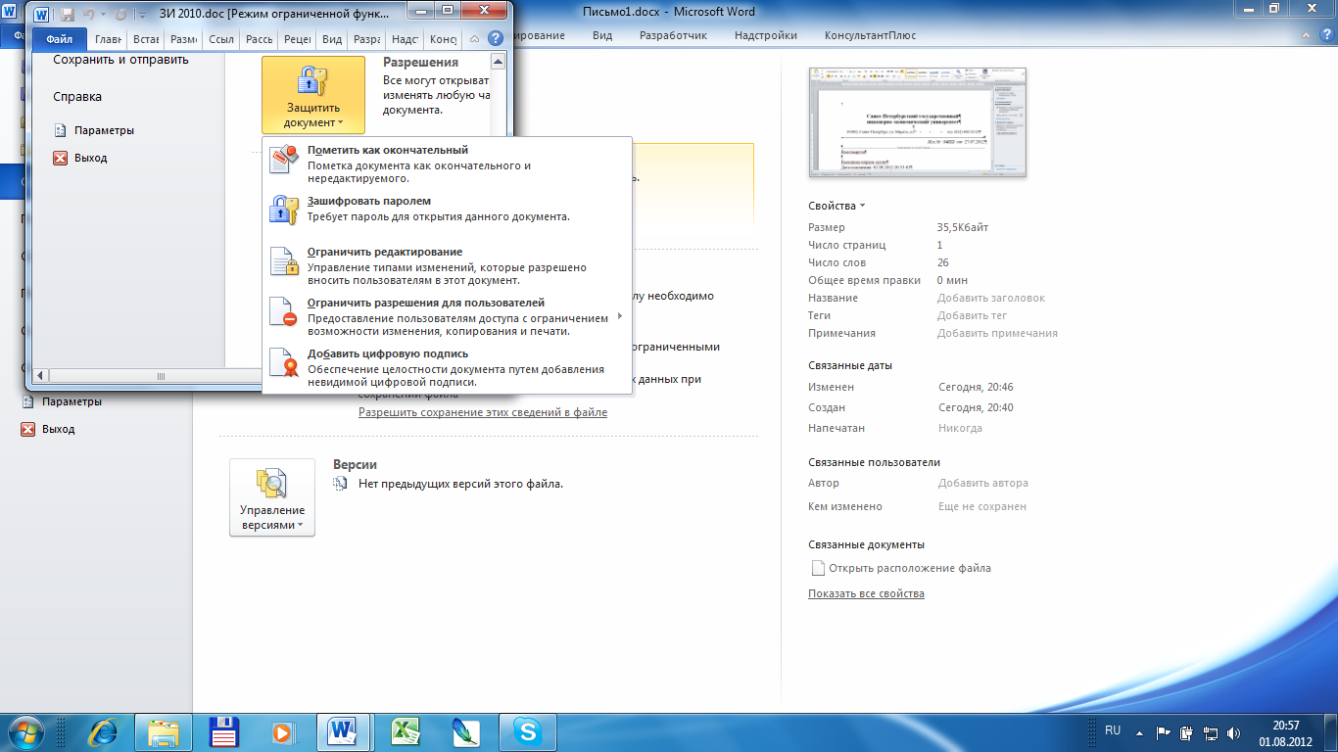Image resolution: width=1338 pixels, height=752 pixels.
Task: Switch to Вставка tab in ЗИ 2010.doc
Action: 145,39
